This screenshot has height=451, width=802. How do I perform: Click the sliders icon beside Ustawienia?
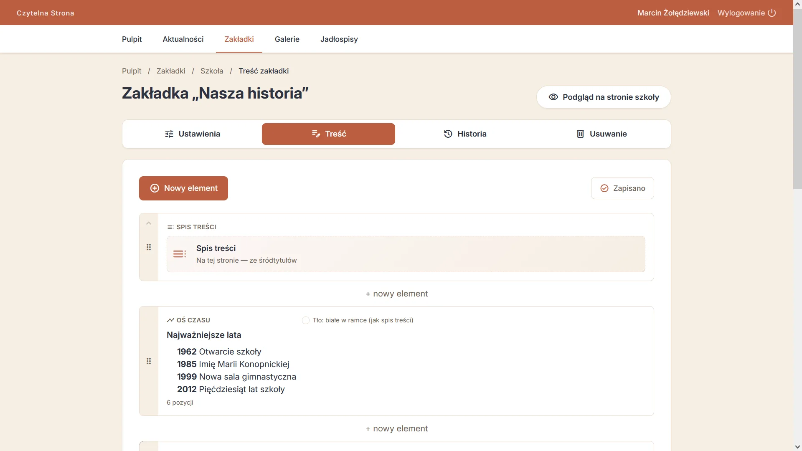[x=169, y=134]
